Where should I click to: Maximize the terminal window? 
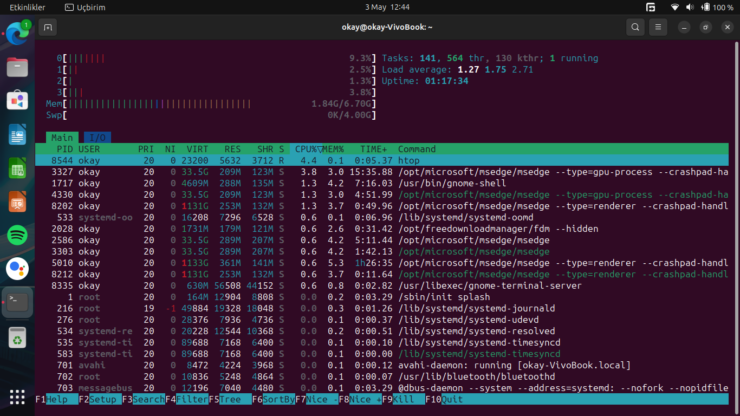coord(705,27)
